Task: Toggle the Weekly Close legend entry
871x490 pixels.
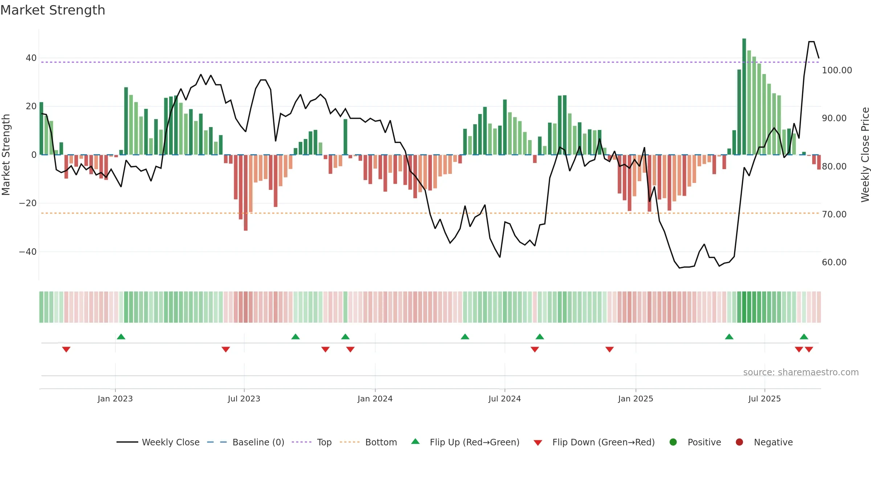Action: [158, 442]
